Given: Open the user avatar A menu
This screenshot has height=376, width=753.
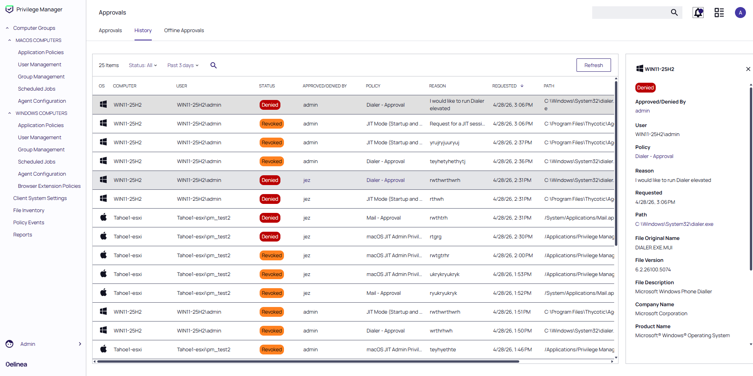Looking at the screenshot, I should tap(740, 13).
